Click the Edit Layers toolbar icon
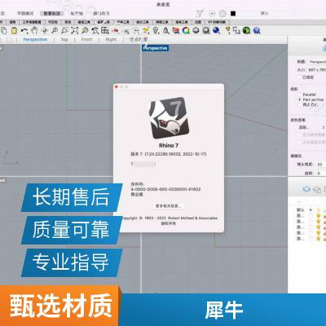326x326 pixels. pyautogui.click(x=176, y=30)
